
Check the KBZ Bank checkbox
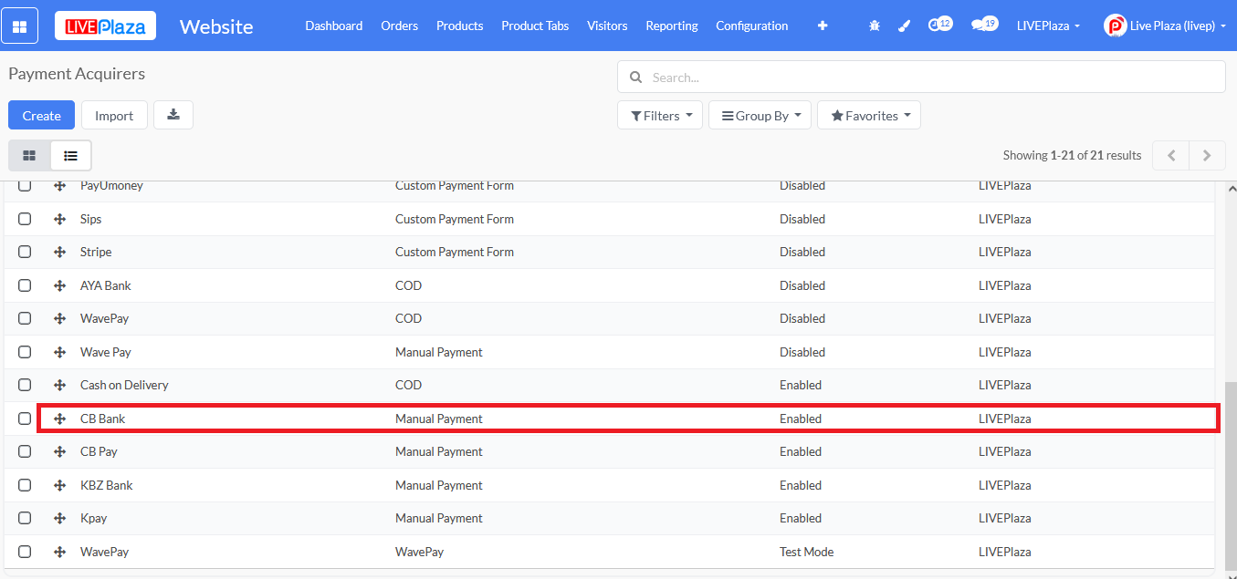tap(25, 485)
